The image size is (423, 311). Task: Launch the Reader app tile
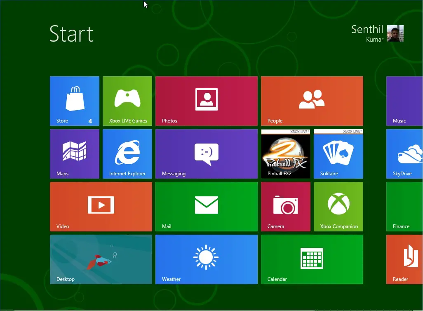(404, 259)
